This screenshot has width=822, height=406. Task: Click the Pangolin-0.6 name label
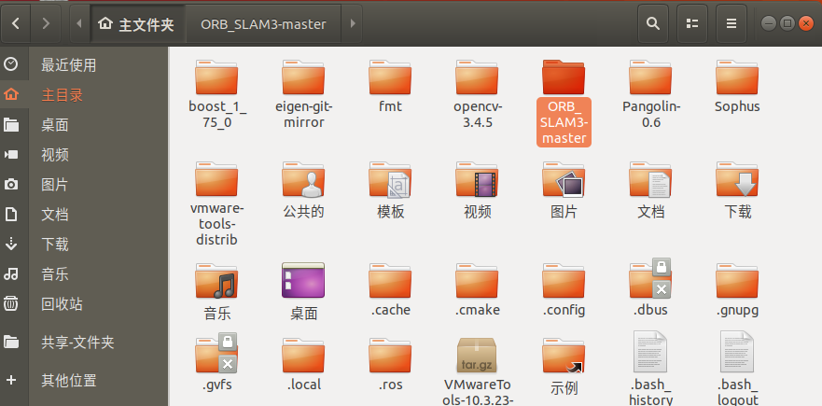coord(650,115)
